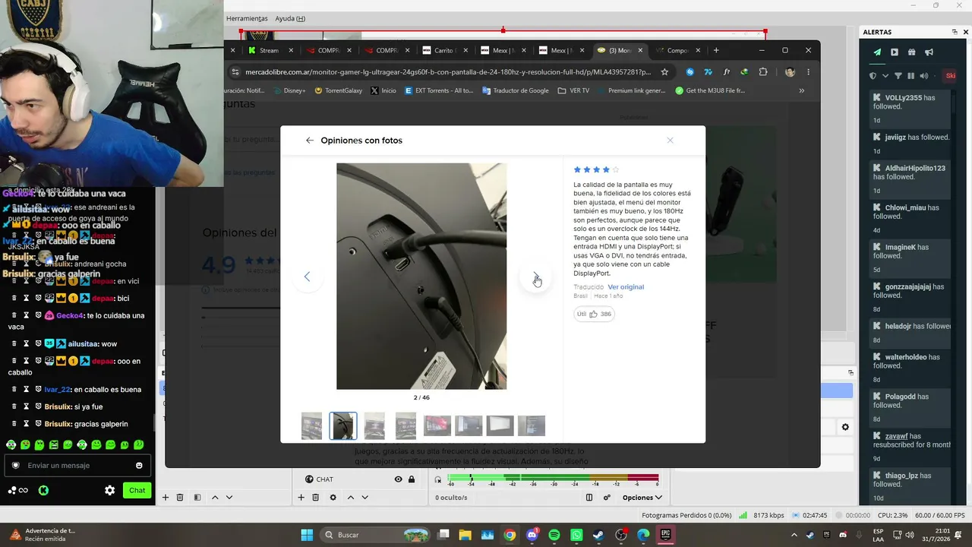This screenshot has width=972, height=547.
Task: Open the gift tab in Alertas
Action: [x=911, y=52]
